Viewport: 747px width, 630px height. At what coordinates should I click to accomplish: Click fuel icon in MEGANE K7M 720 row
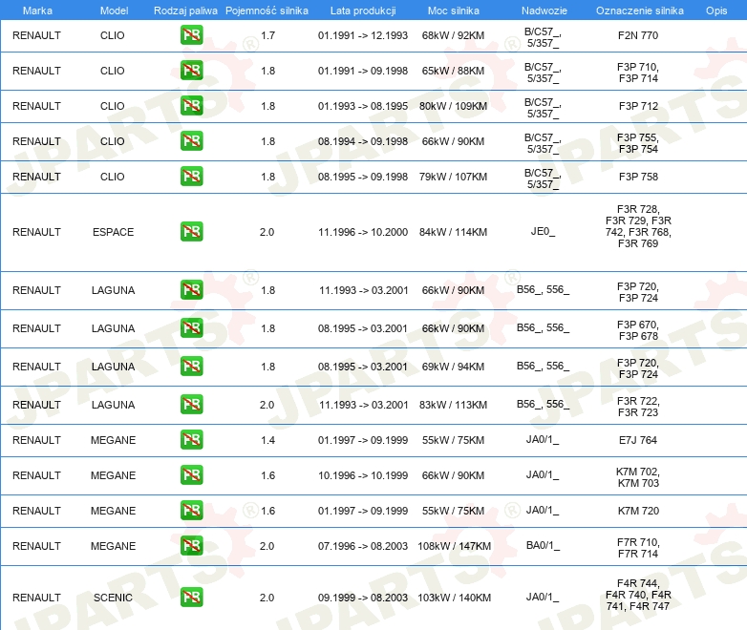pos(191,510)
